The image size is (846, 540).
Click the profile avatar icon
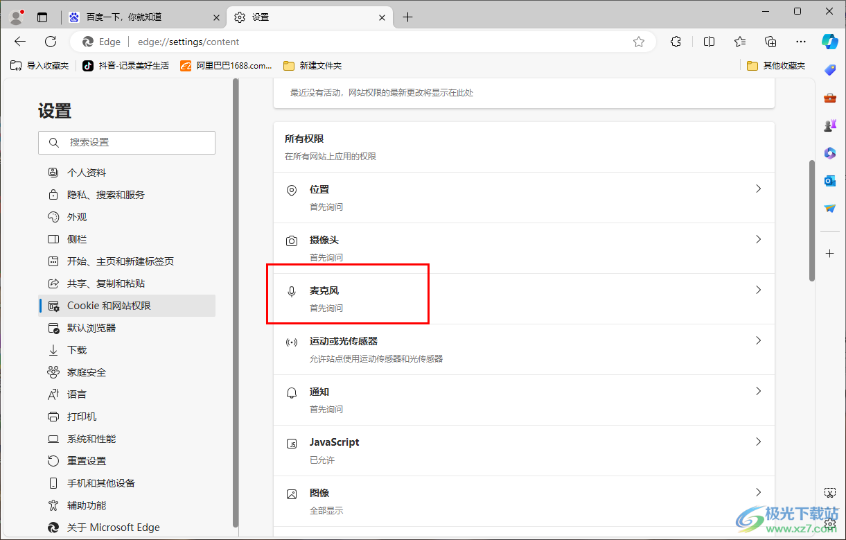pyautogui.click(x=17, y=17)
